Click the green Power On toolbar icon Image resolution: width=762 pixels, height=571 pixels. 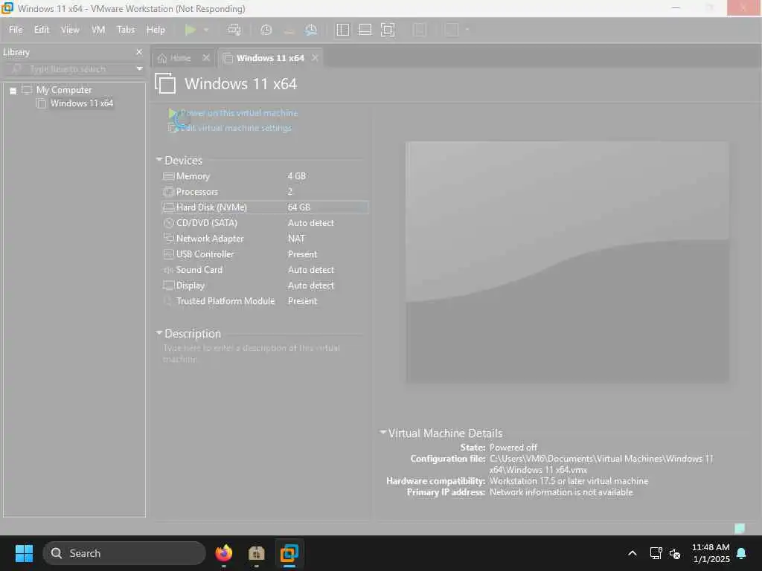click(x=190, y=30)
